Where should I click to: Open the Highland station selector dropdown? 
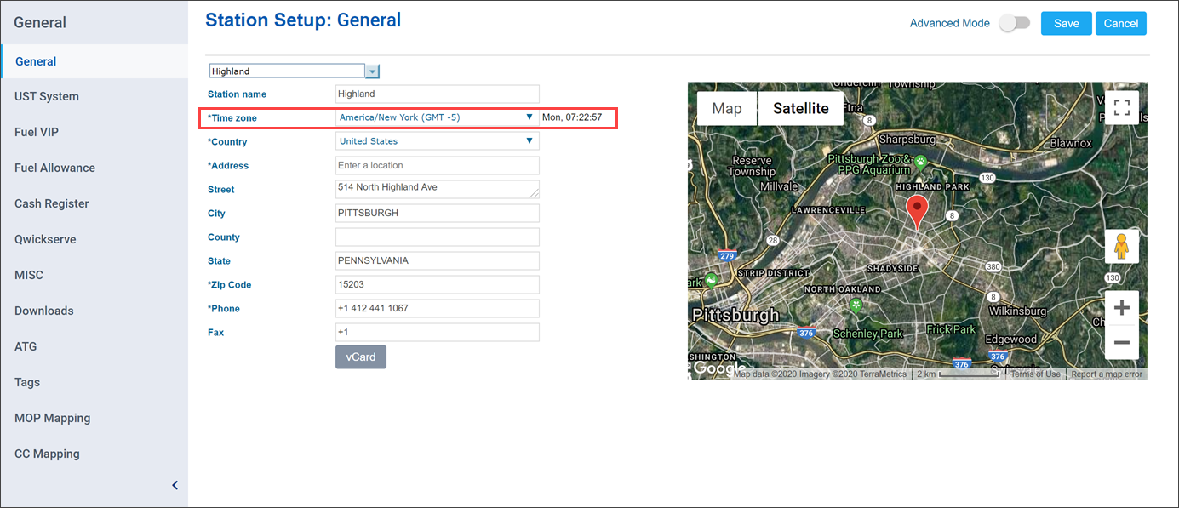pyautogui.click(x=372, y=71)
